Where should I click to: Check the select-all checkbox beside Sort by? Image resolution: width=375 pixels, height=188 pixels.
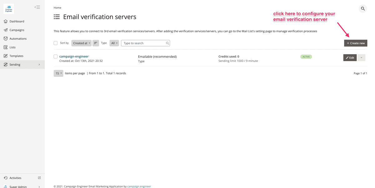[x=56, y=43]
